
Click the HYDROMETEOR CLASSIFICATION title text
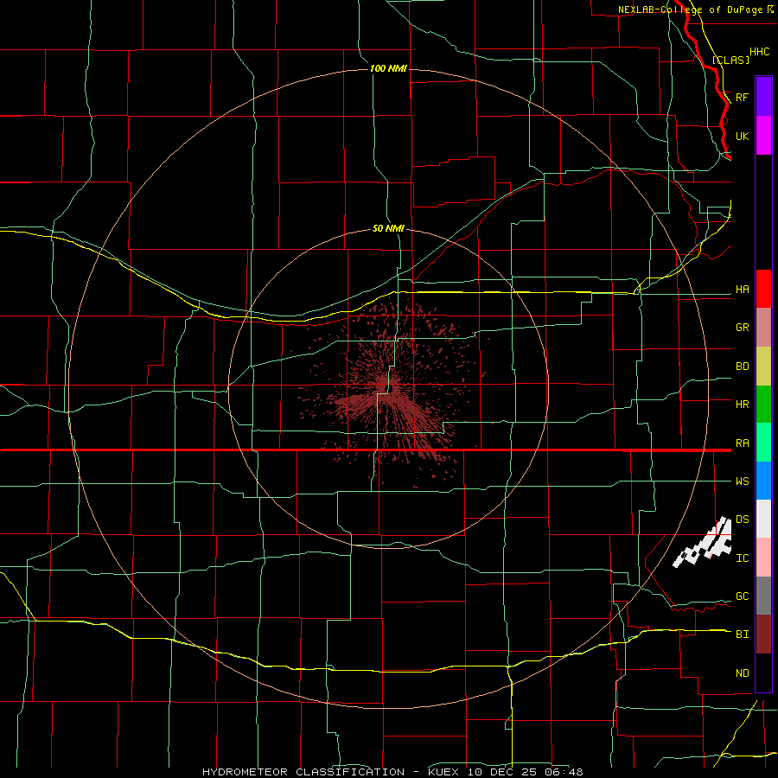coord(303,772)
